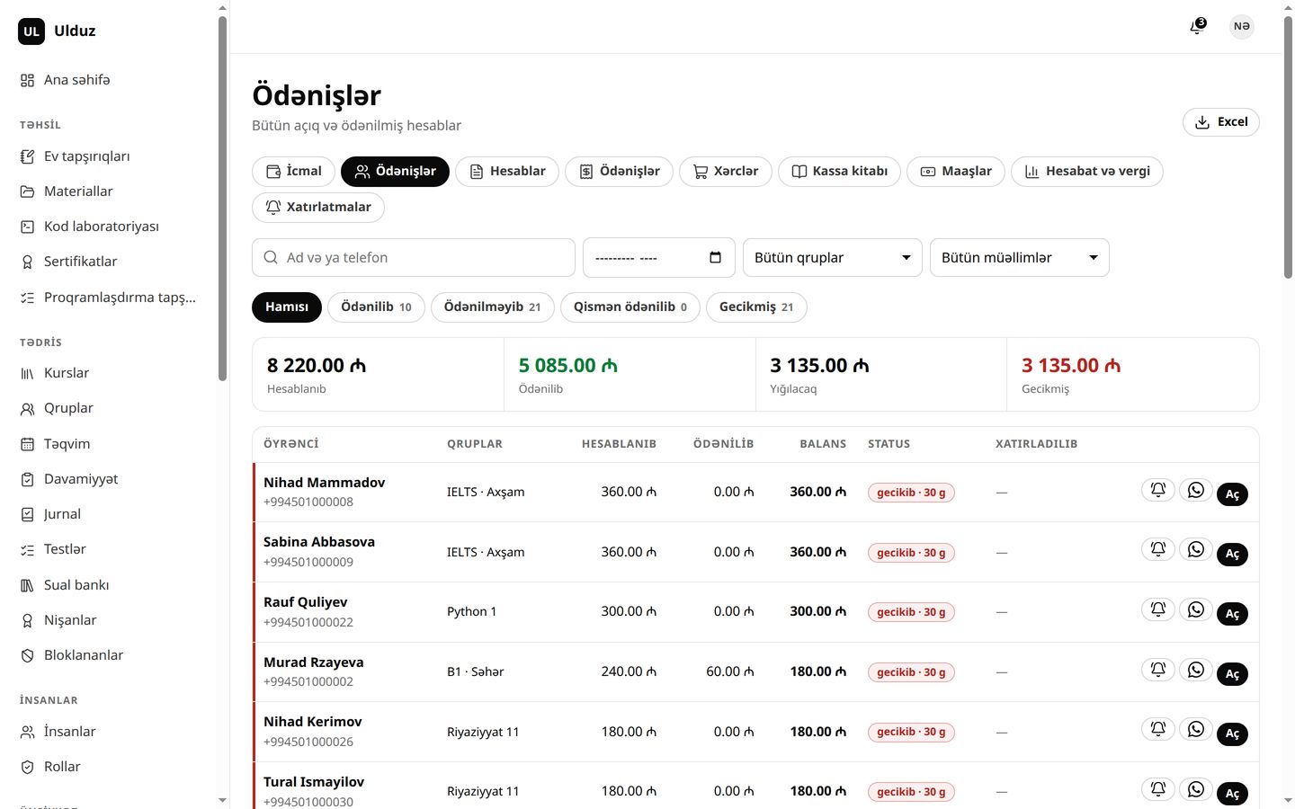The height and width of the screenshot is (809, 1295).
Task: Expand the Bütün qruplar dropdown
Action: (x=833, y=258)
